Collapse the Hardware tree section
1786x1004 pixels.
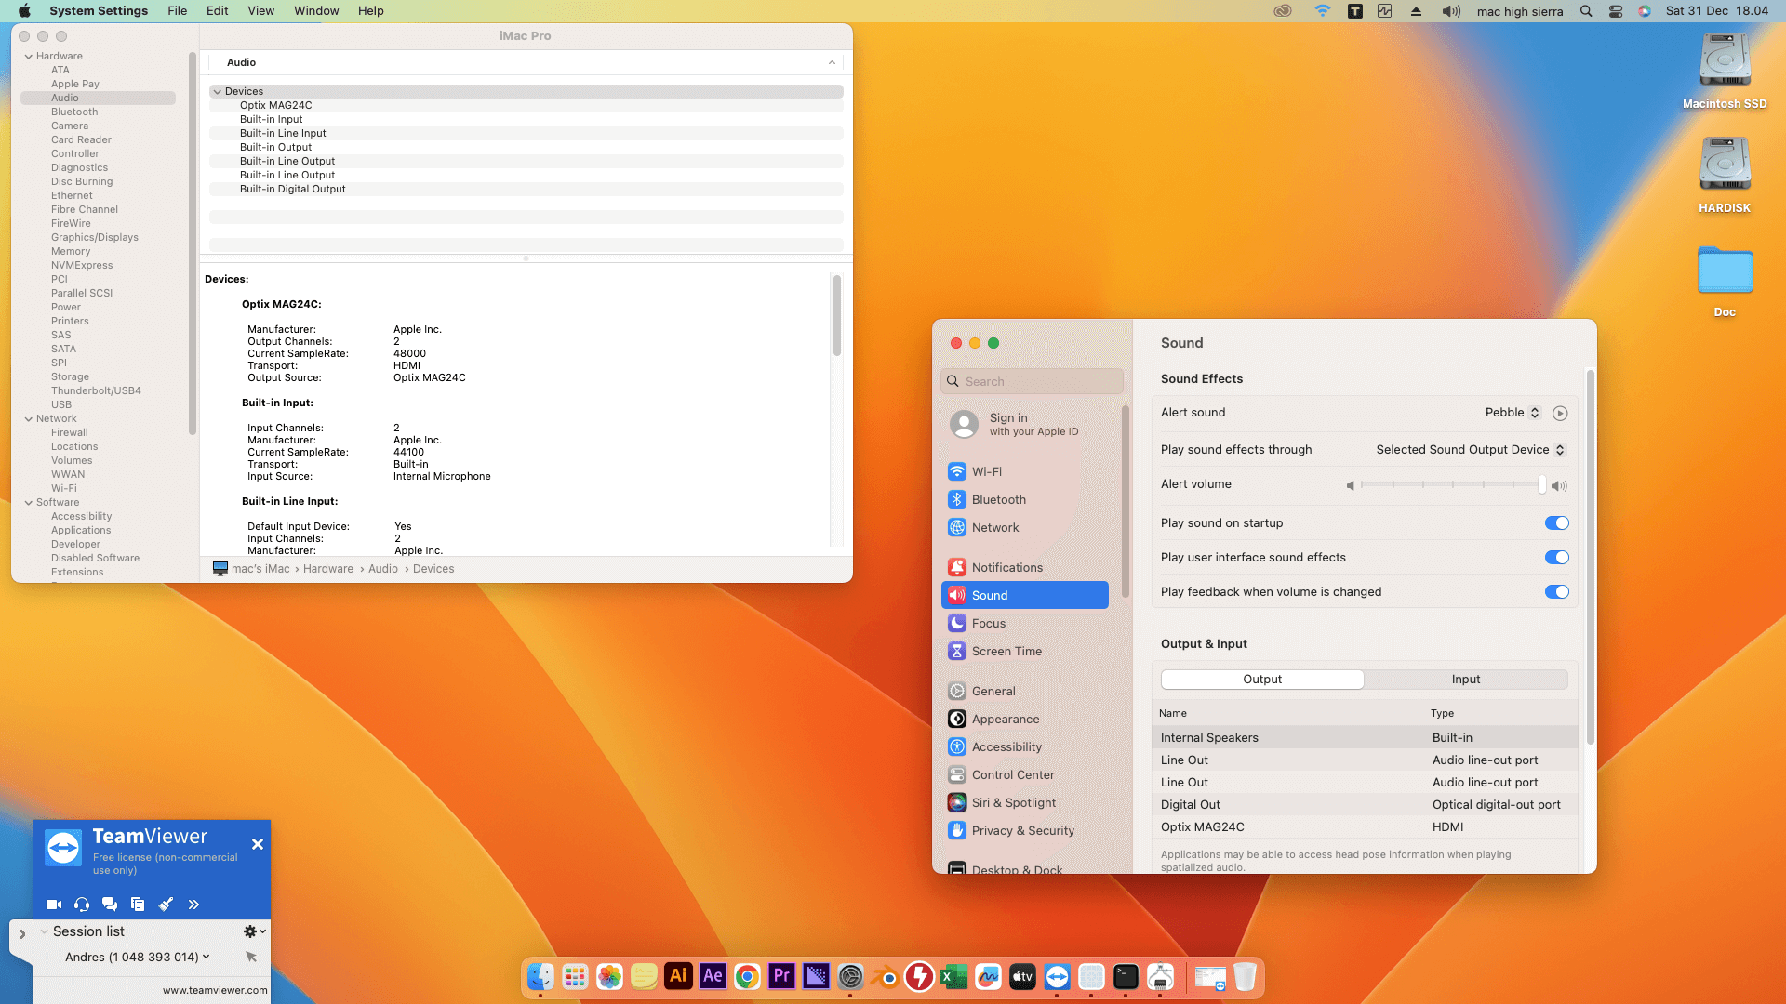click(x=28, y=56)
